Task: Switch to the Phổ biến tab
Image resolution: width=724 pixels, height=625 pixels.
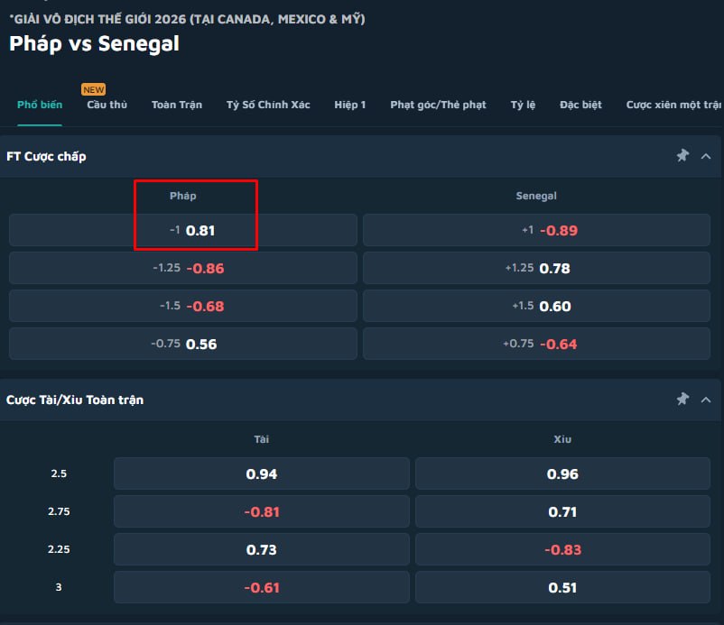Action: tap(40, 105)
